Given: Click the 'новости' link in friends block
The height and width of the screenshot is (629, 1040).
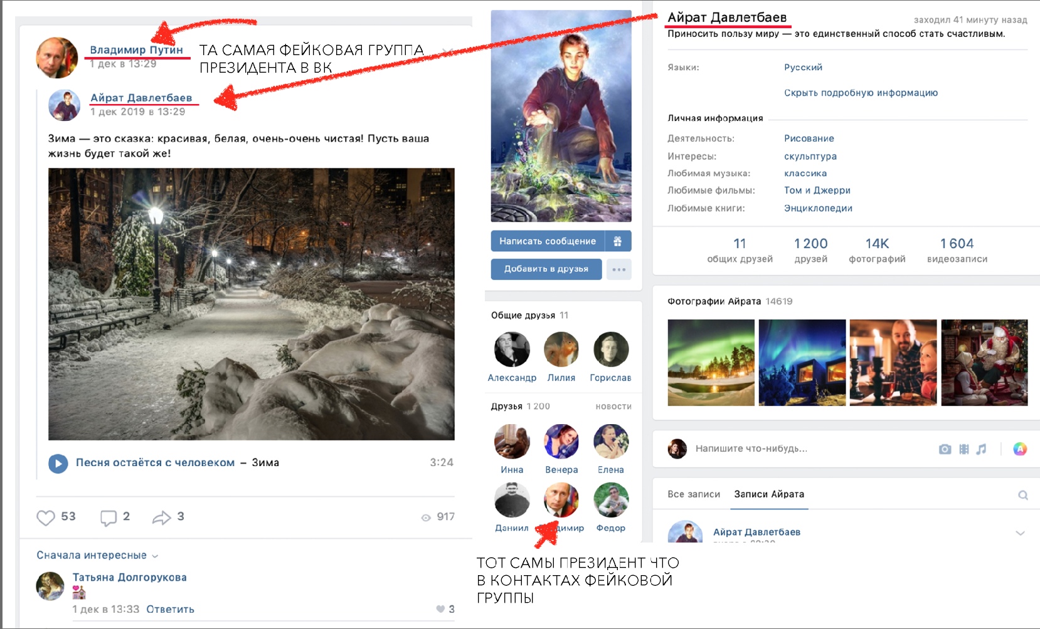Looking at the screenshot, I should 613,407.
